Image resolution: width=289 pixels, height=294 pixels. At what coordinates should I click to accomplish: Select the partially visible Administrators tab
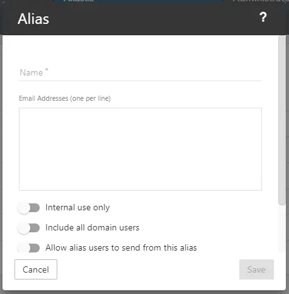point(261,1)
